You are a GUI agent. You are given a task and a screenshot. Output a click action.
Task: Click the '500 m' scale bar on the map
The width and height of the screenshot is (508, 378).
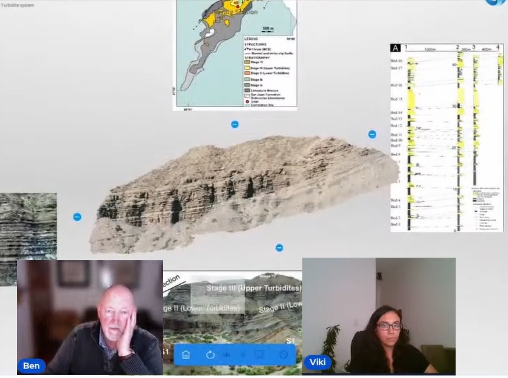click(268, 29)
